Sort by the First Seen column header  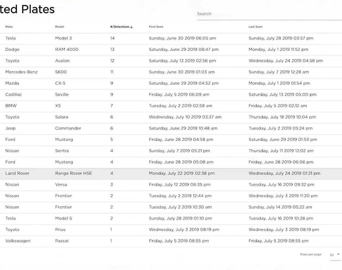(x=156, y=27)
